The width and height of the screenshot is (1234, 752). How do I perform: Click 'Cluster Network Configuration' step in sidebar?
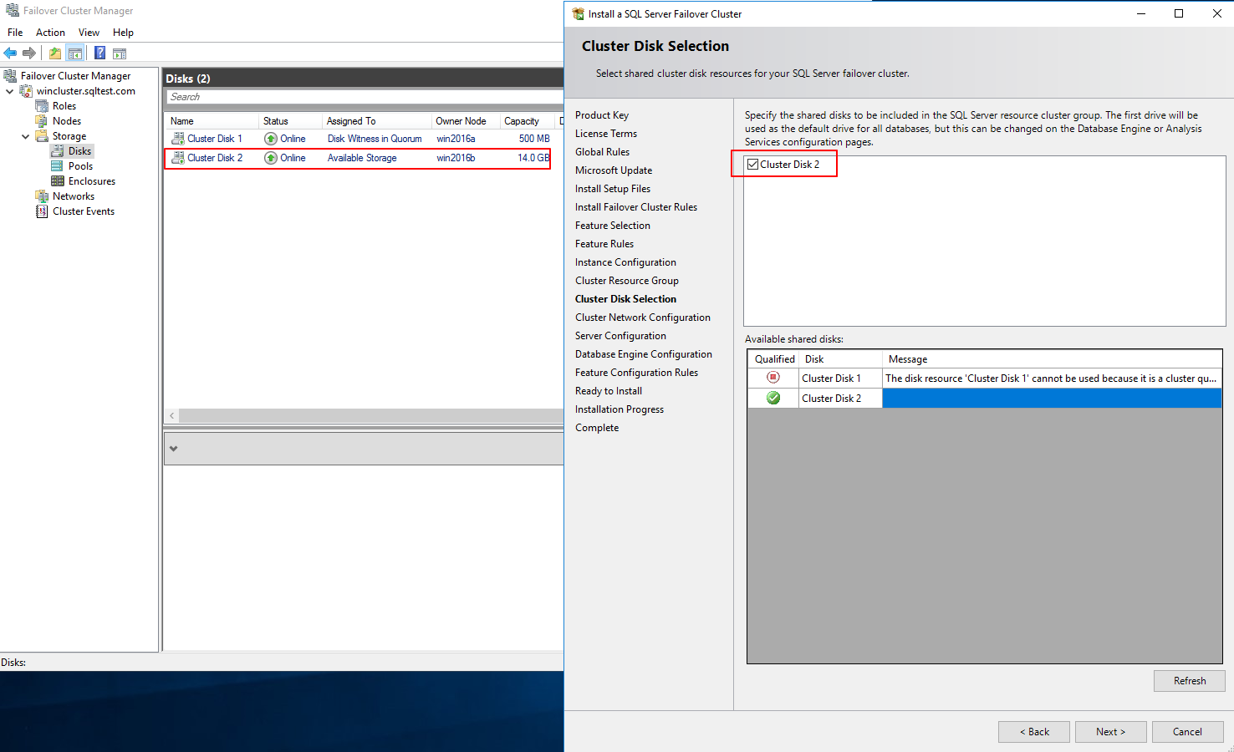tap(643, 318)
